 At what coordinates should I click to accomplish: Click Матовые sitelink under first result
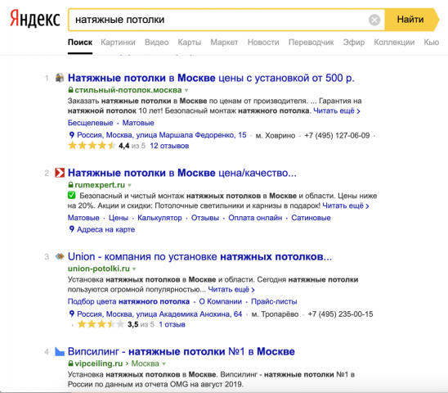[138, 123]
